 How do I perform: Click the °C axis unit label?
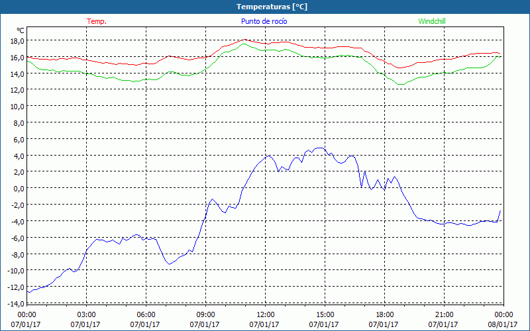point(21,30)
